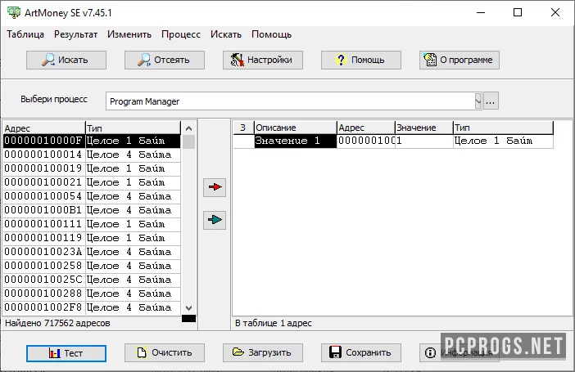Select address row 000000100014
Viewport: 575px width, 372px height.
click(92, 155)
